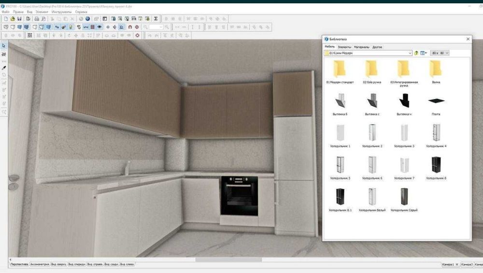Click the up-folder icon in the library panel

click(x=416, y=53)
